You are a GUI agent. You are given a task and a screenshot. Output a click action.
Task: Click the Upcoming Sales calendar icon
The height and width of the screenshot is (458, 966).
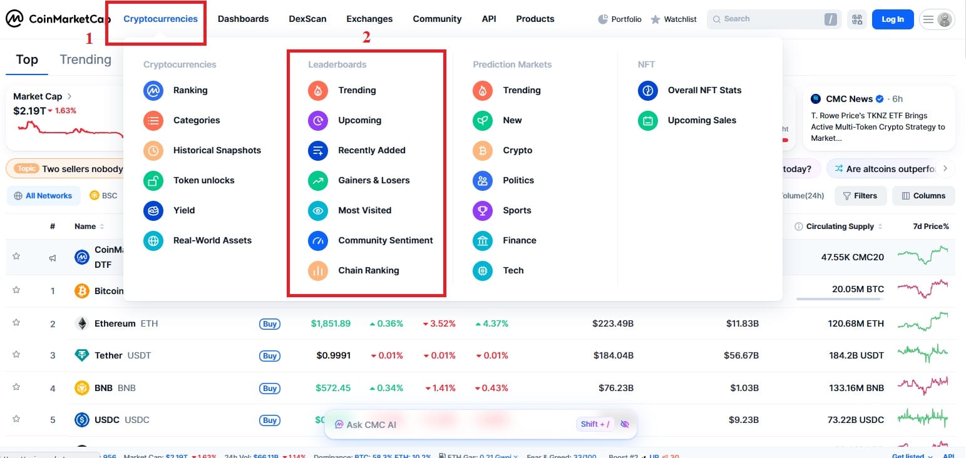coord(648,120)
